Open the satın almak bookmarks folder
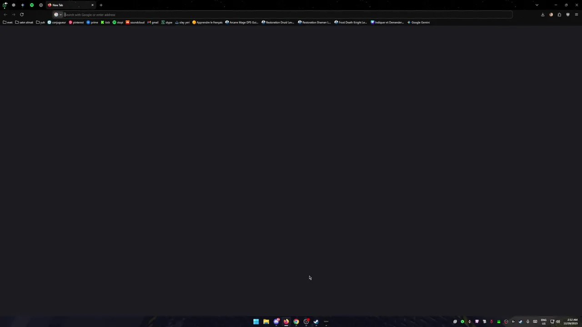 click(24, 22)
